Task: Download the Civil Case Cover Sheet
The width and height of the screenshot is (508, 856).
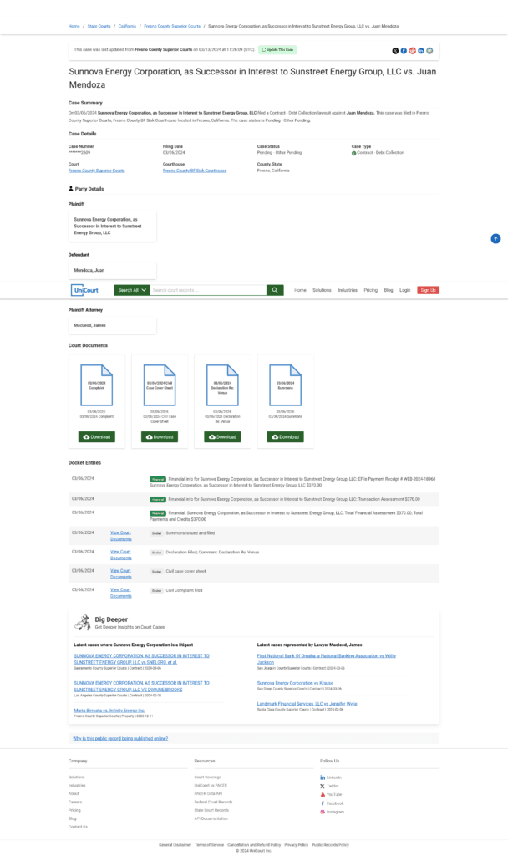Action: (160, 436)
